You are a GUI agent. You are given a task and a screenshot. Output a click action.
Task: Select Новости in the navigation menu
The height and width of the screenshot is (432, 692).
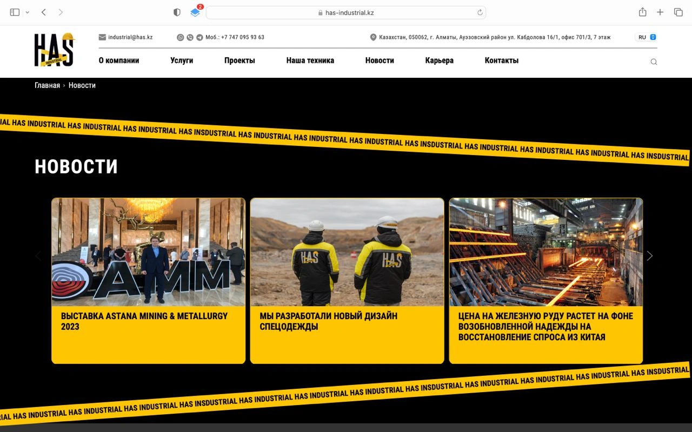pyautogui.click(x=380, y=60)
